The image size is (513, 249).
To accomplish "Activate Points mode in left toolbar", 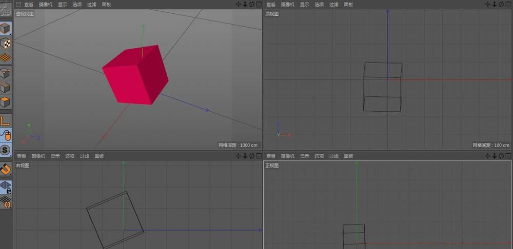I will coord(6,72).
